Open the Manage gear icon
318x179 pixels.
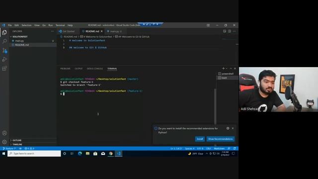coord(4,142)
